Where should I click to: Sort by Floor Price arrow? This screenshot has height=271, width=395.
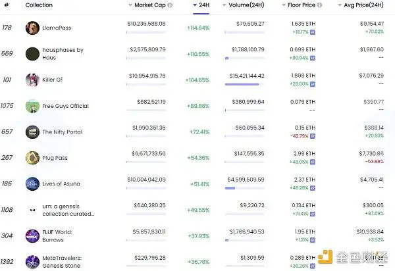click(284, 5)
